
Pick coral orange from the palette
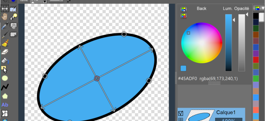tap(256, 110)
